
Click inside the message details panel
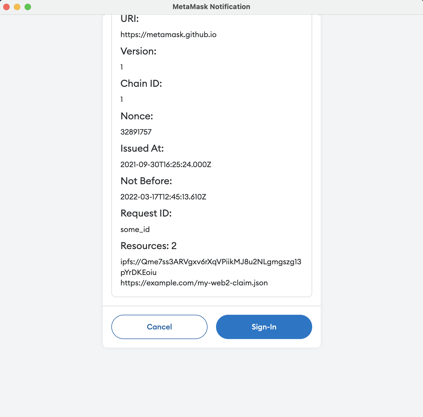[211, 160]
